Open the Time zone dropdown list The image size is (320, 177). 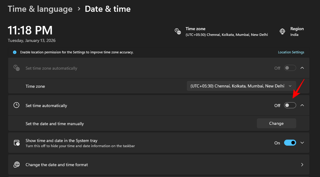[x=241, y=86]
